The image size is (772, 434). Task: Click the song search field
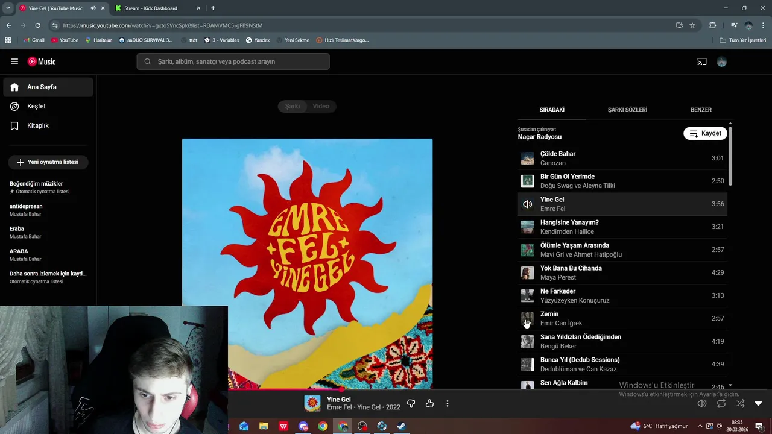coord(233,61)
